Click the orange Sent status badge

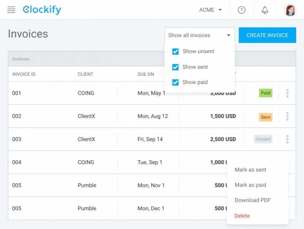pyautogui.click(x=265, y=117)
